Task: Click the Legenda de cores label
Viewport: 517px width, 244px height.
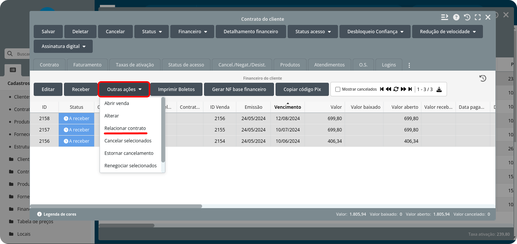Action: (60, 214)
